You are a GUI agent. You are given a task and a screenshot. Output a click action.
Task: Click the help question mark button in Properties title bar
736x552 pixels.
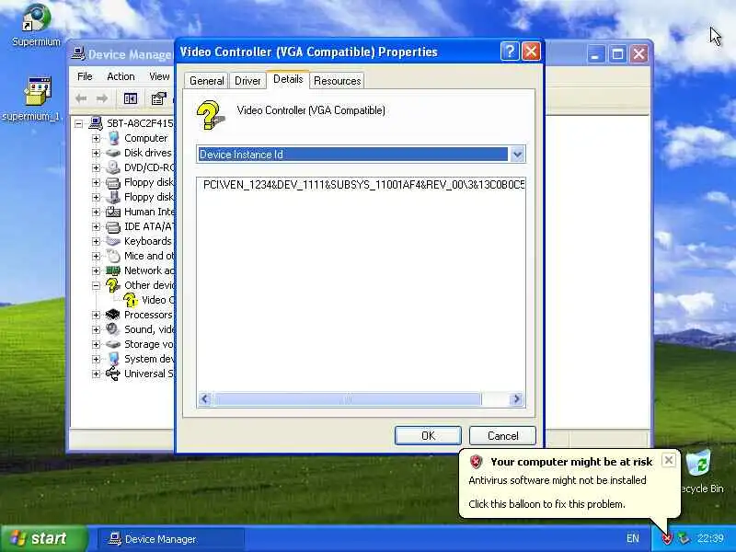pyautogui.click(x=510, y=52)
